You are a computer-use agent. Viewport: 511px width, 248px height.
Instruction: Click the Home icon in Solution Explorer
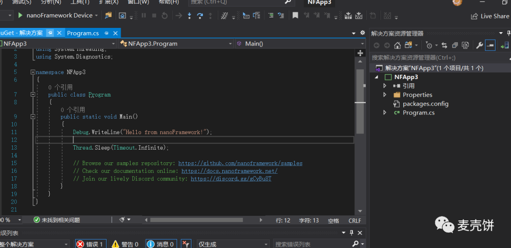click(x=397, y=45)
